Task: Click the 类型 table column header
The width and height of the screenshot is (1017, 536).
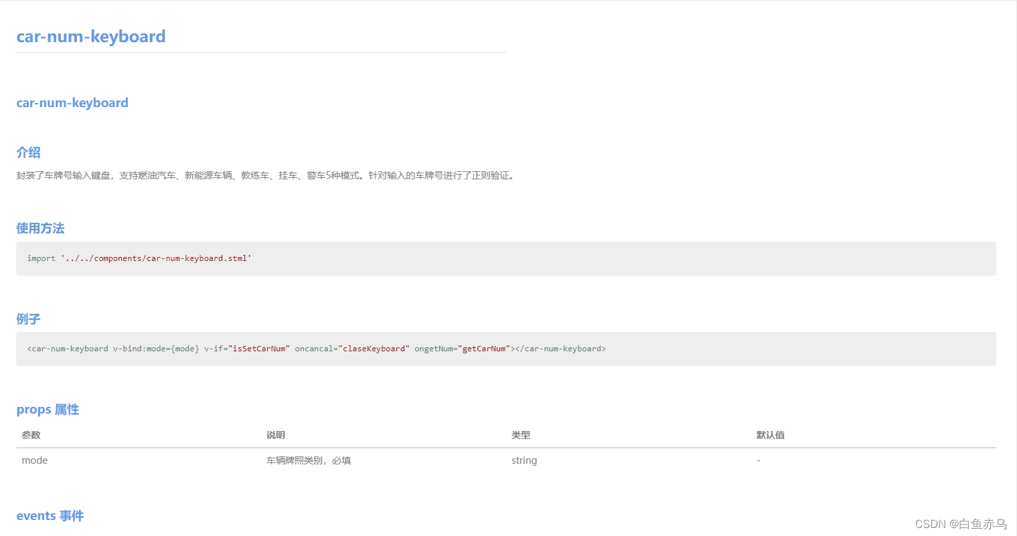Action: 521,435
